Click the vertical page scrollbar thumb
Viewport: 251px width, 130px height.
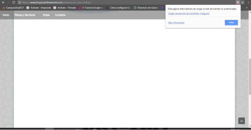250,76
